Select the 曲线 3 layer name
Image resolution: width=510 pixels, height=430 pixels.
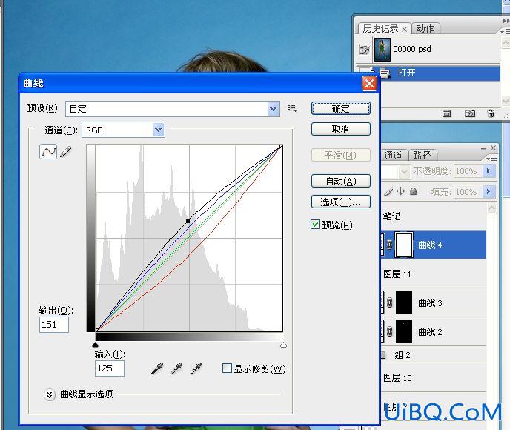430,303
